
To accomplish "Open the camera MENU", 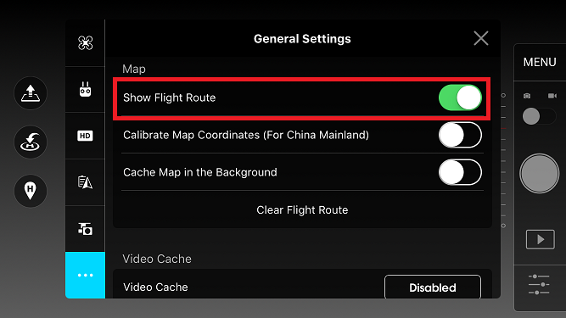I will [540, 62].
